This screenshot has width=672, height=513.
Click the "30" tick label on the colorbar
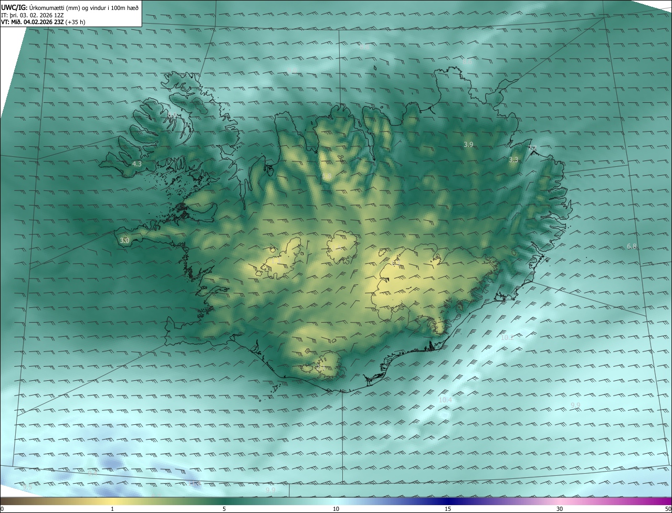point(560,509)
